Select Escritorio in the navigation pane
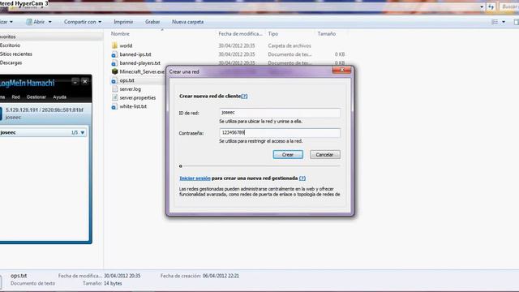The height and width of the screenshot is (292, 519). tap(10, 45)
